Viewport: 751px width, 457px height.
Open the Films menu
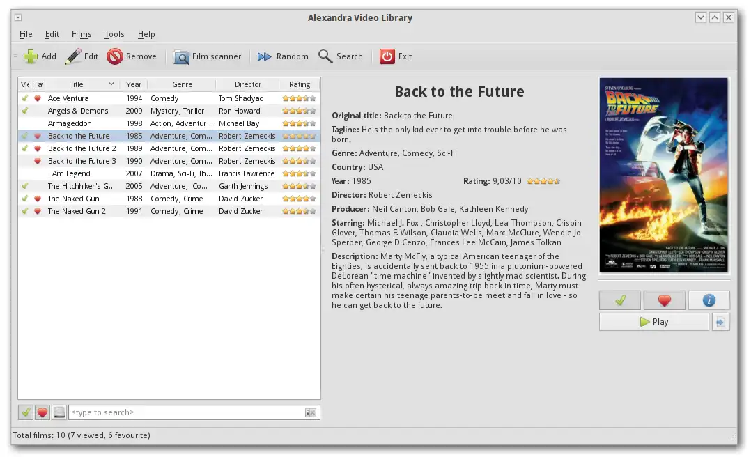[82, 34]
